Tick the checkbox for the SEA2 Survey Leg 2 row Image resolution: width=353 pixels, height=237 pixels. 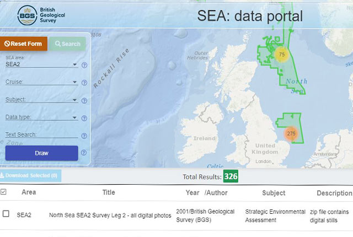pos(6,214)
